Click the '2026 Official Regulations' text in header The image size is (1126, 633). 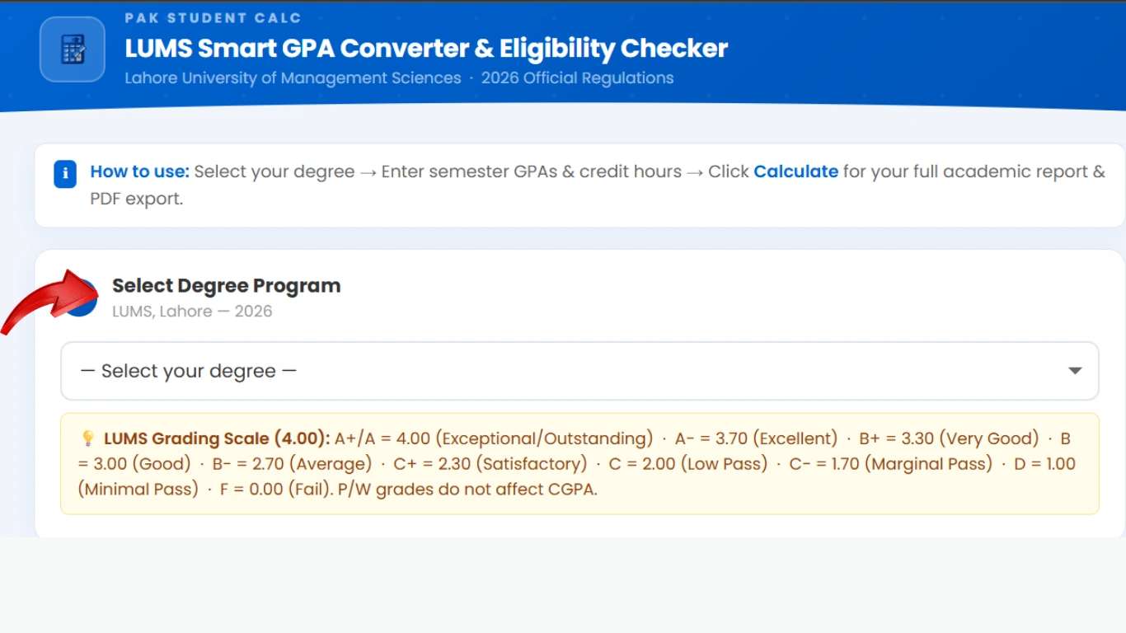click(577, 78)
